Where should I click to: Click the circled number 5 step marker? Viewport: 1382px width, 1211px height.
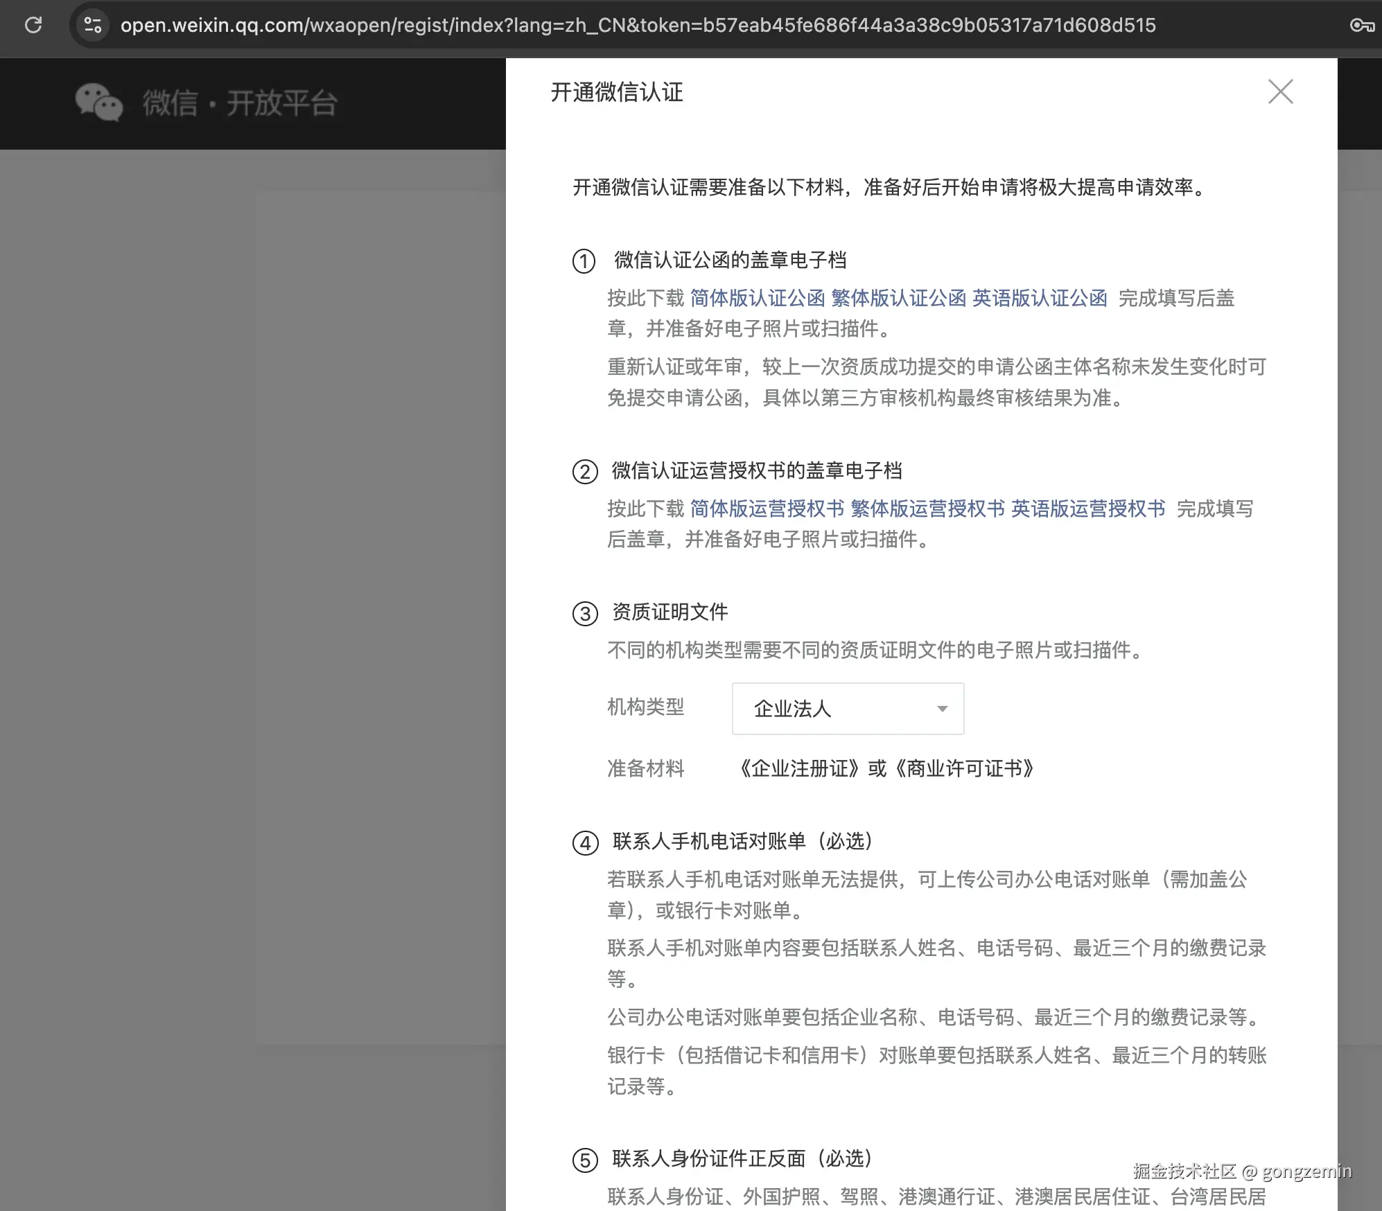pyautogui.click(x=584, y=1160)
